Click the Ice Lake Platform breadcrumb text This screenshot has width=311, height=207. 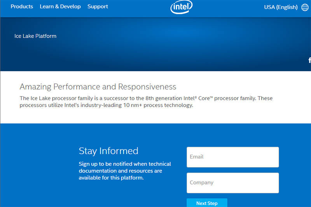[x=35, y=36]
